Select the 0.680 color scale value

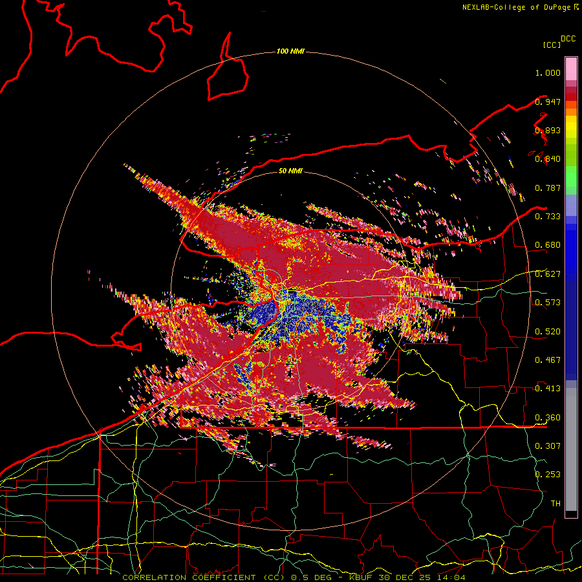click(548, 245)
